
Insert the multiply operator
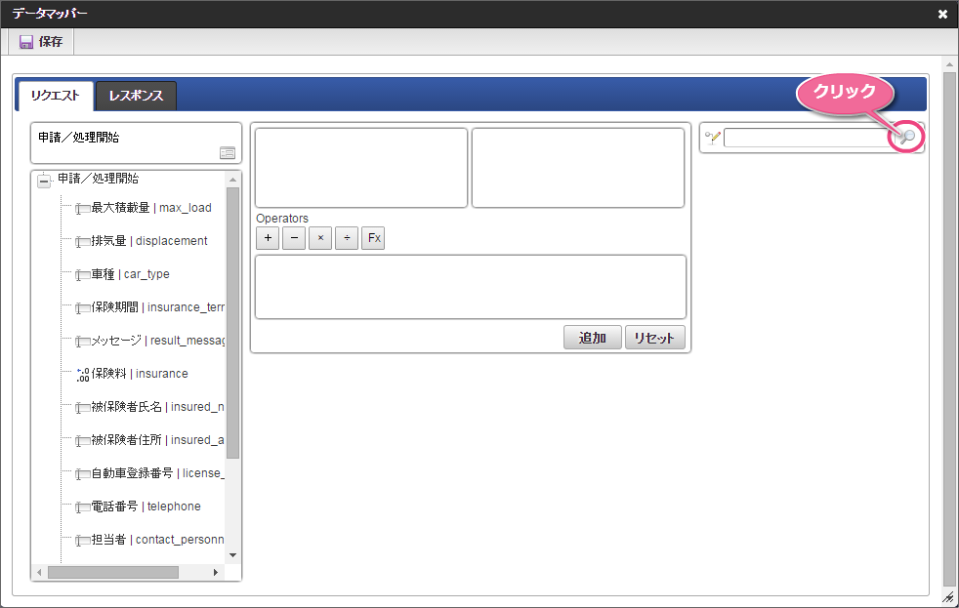tap(320, 238)
